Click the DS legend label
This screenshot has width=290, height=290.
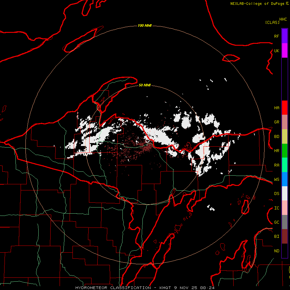pyautogui.click(x=276, y=194)
